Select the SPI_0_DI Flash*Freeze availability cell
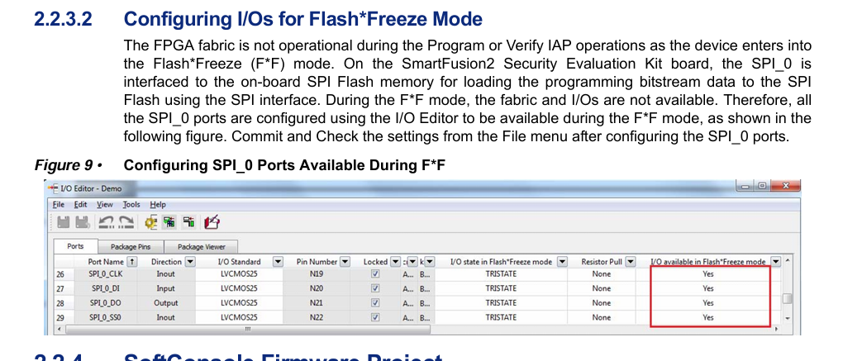The width and height of the screenshot is (843, 361). [x=708, y=288]
